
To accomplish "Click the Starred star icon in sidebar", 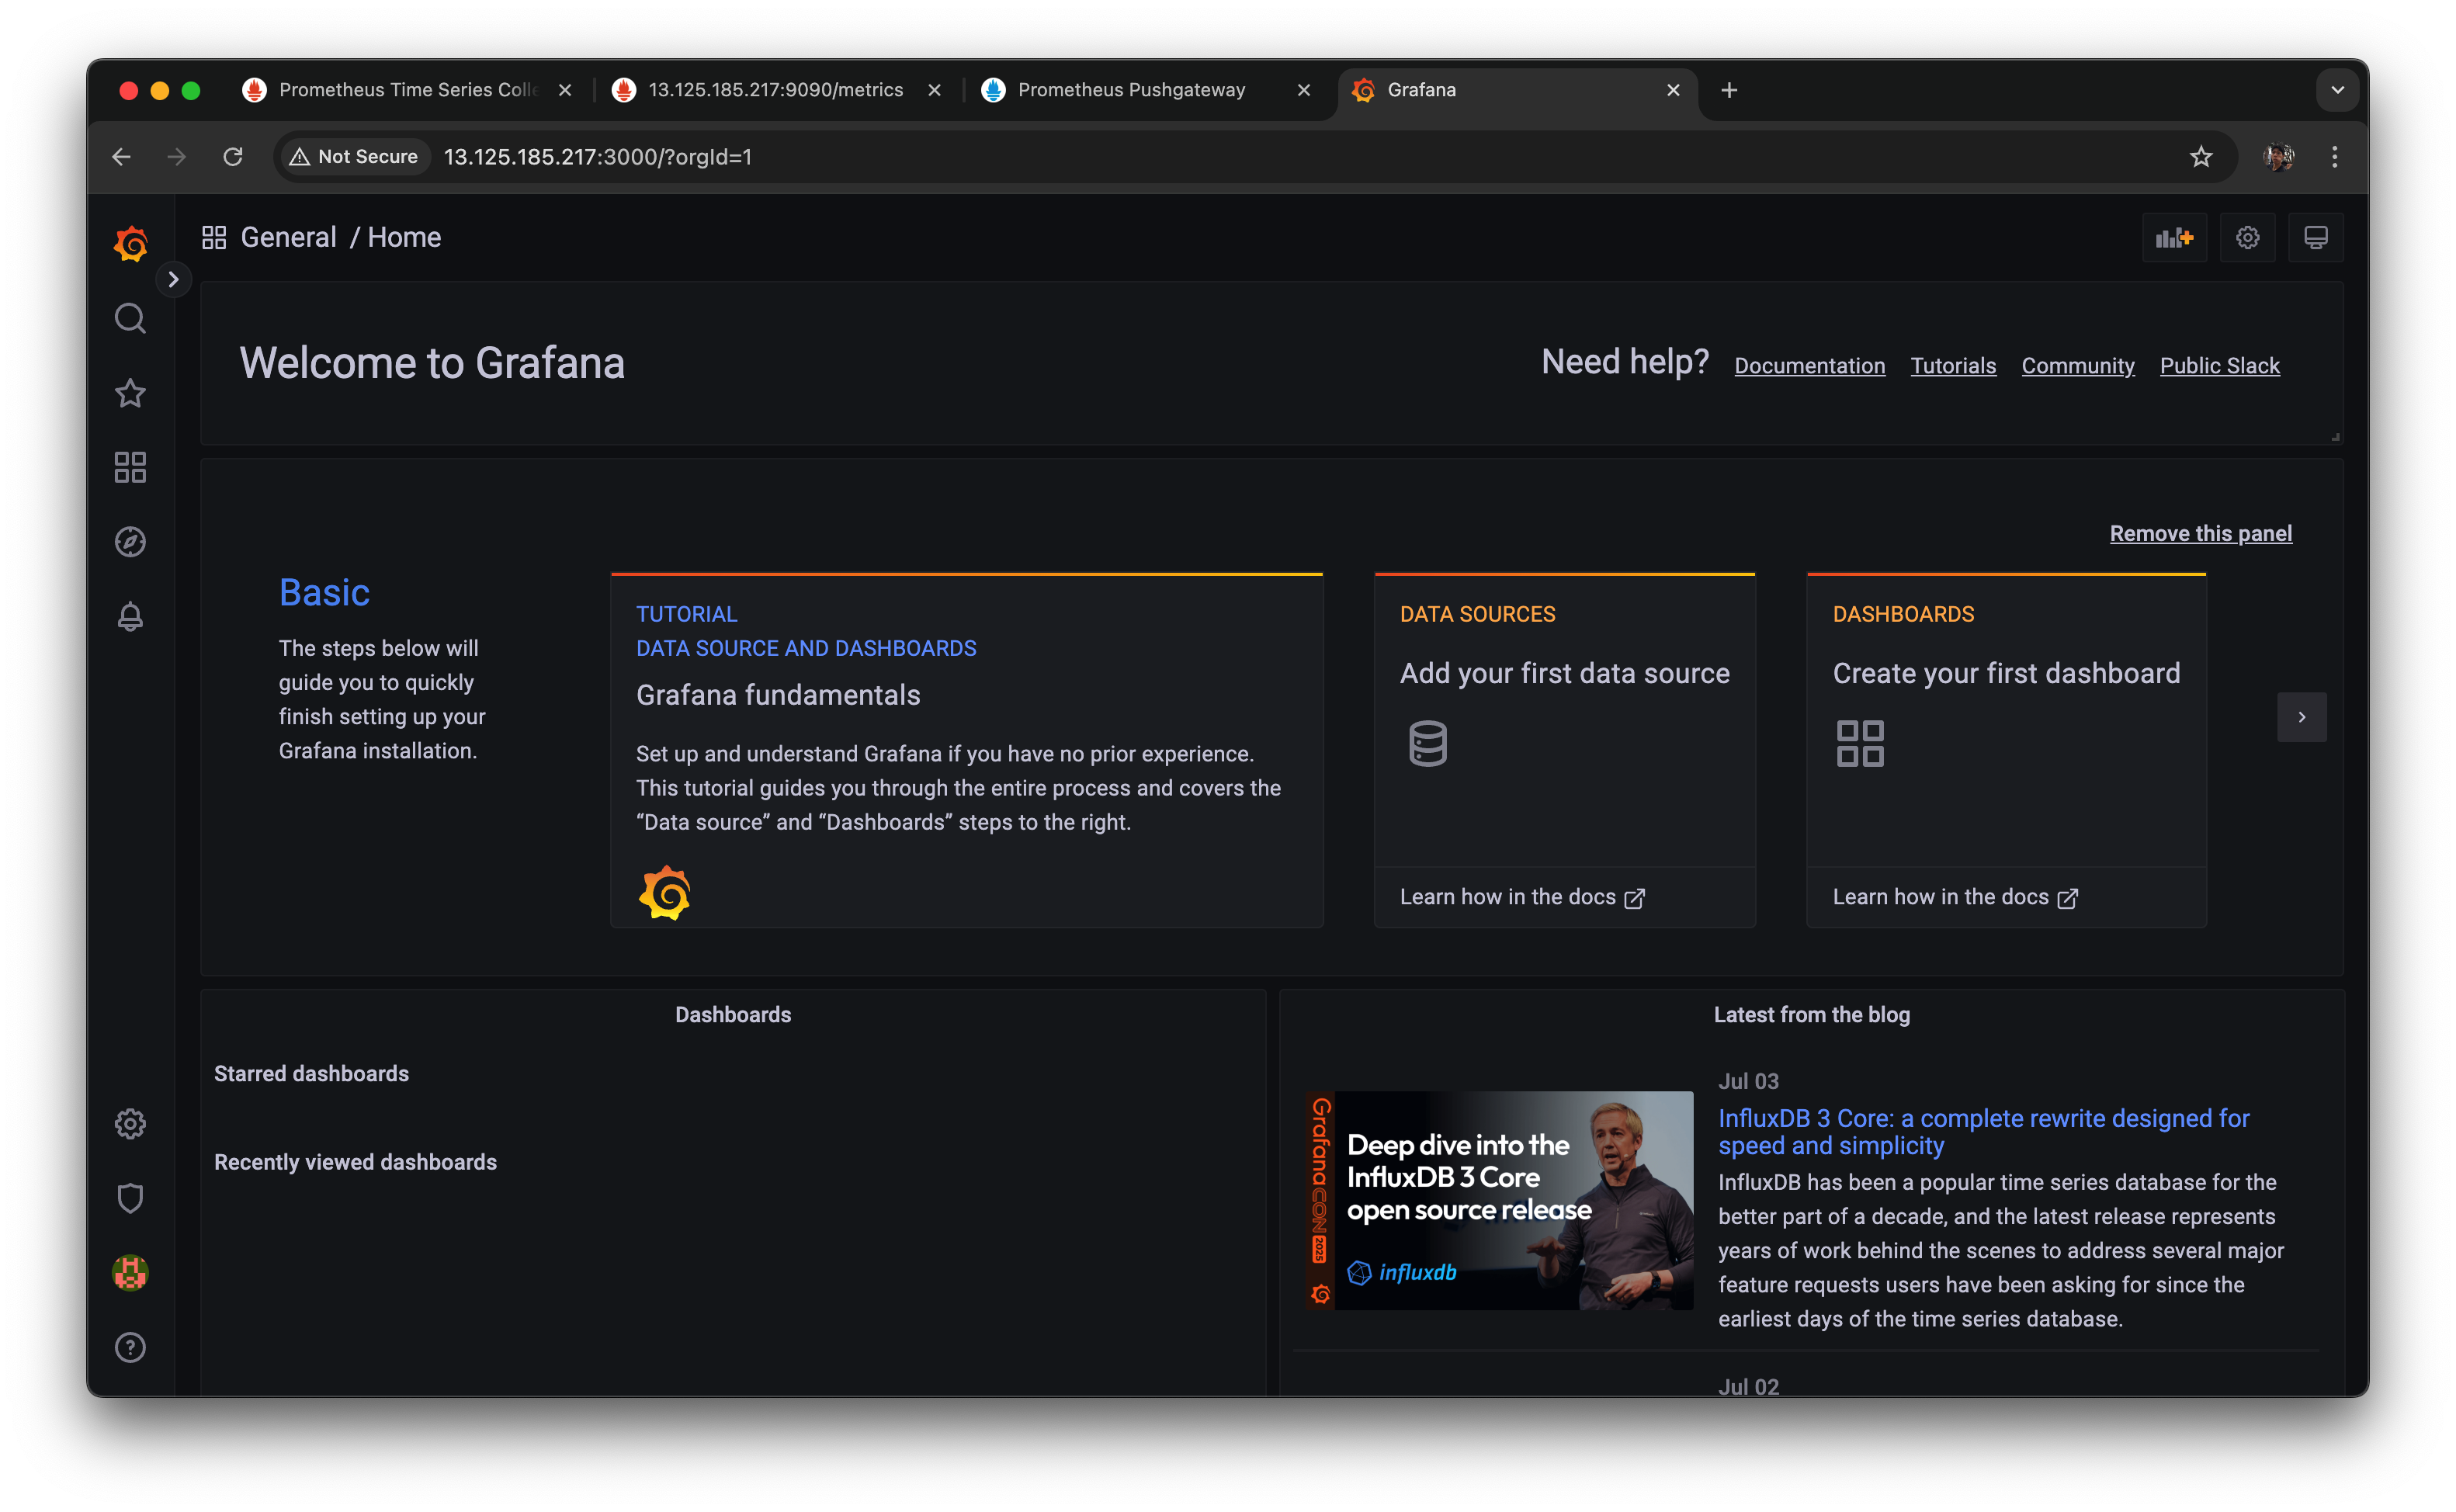I will [x=130, y=393].
